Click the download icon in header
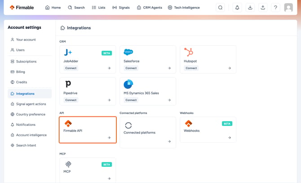 (x=250, y=8)
